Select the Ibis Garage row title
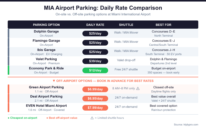The width and height of the screenshot is (206, 128). (x=46, y=50)
